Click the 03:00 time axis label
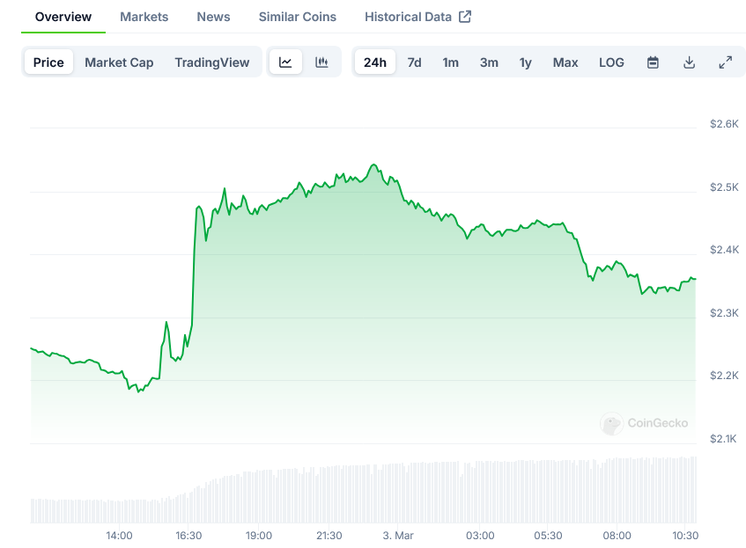 (480, 536)
